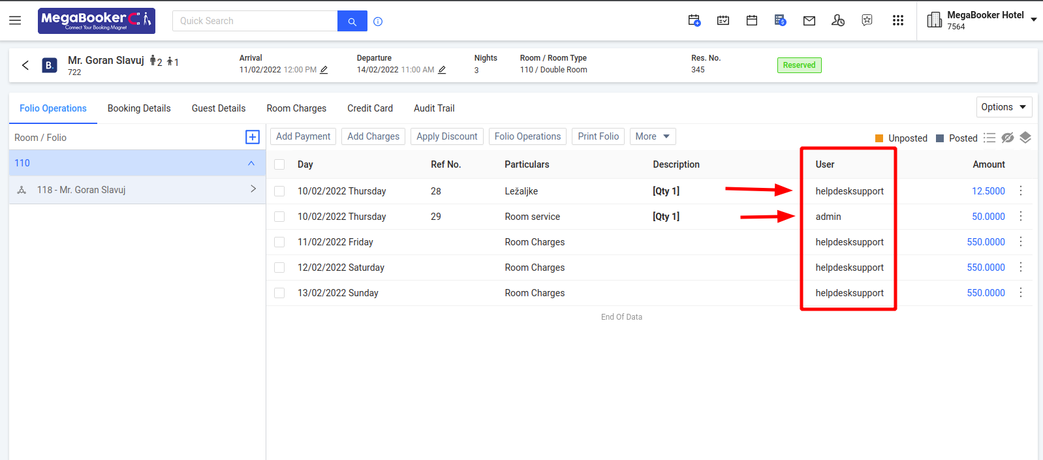Switch to the Folio Operations tab

coord(53,108)
